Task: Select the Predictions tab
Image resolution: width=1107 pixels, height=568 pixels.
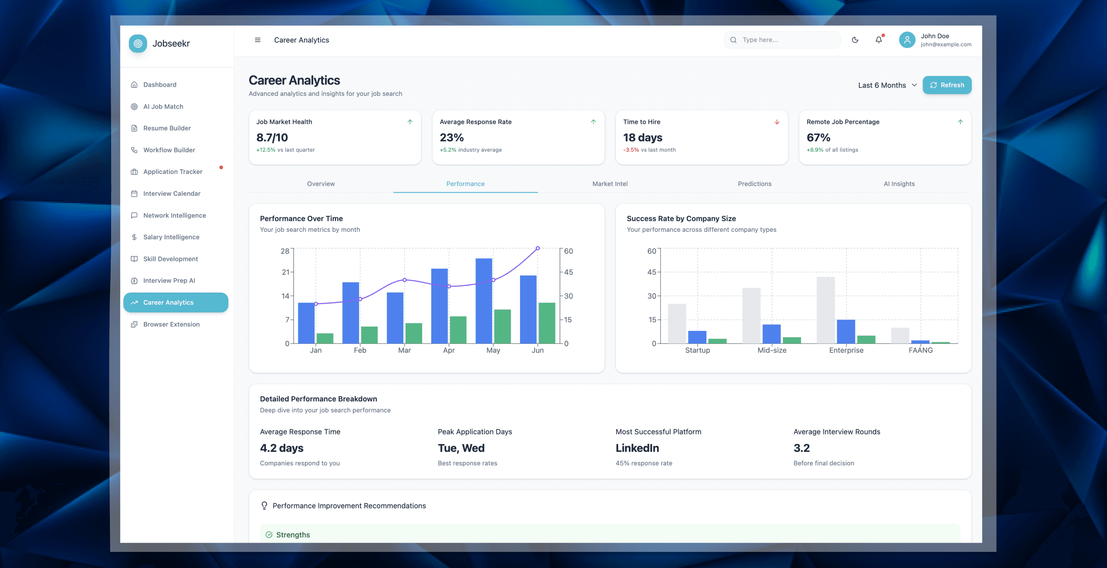Action: coord(754,183)
